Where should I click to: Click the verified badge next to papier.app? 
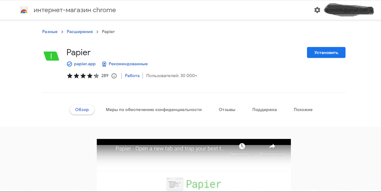69,64
